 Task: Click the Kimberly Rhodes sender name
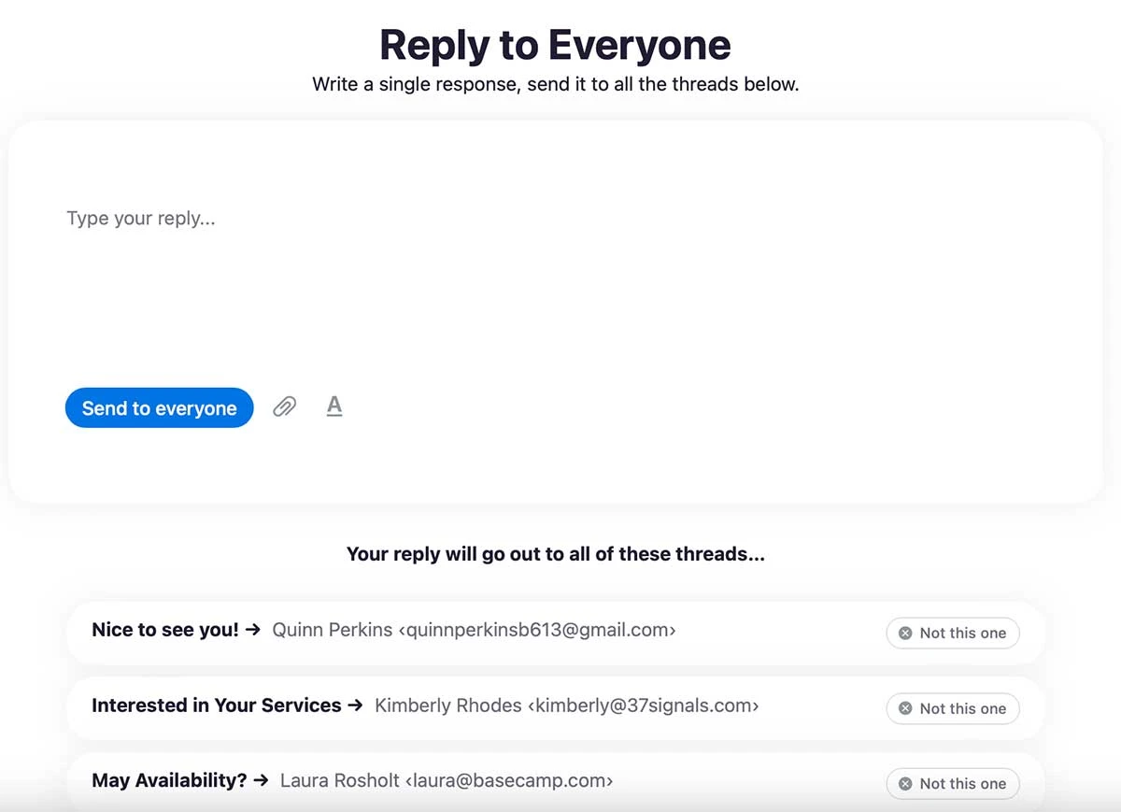(x=448, y=706)
